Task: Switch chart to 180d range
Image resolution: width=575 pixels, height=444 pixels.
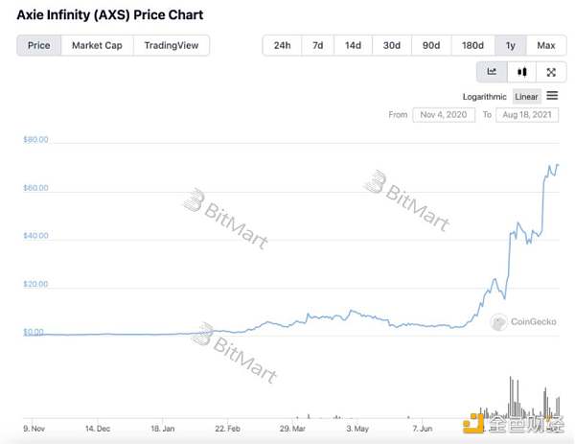Action: coord(472,45)
